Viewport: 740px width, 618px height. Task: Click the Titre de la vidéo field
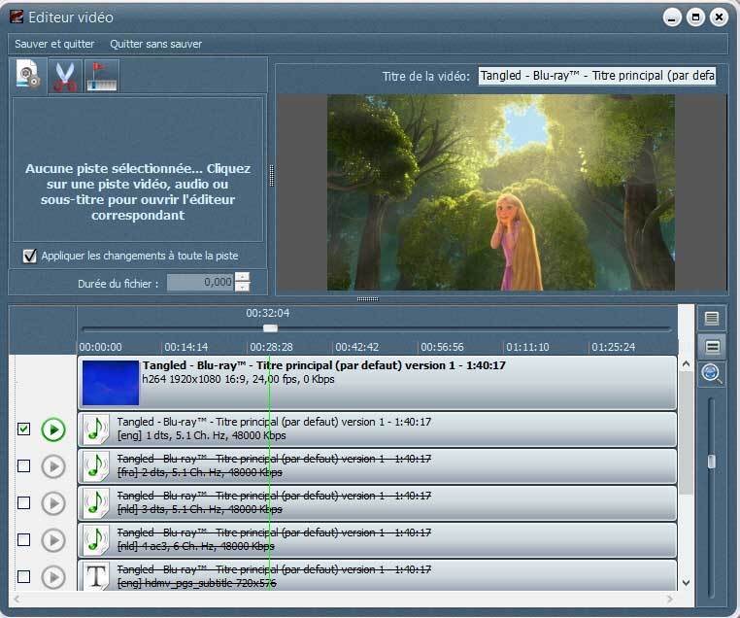click(x=597, y=76)
